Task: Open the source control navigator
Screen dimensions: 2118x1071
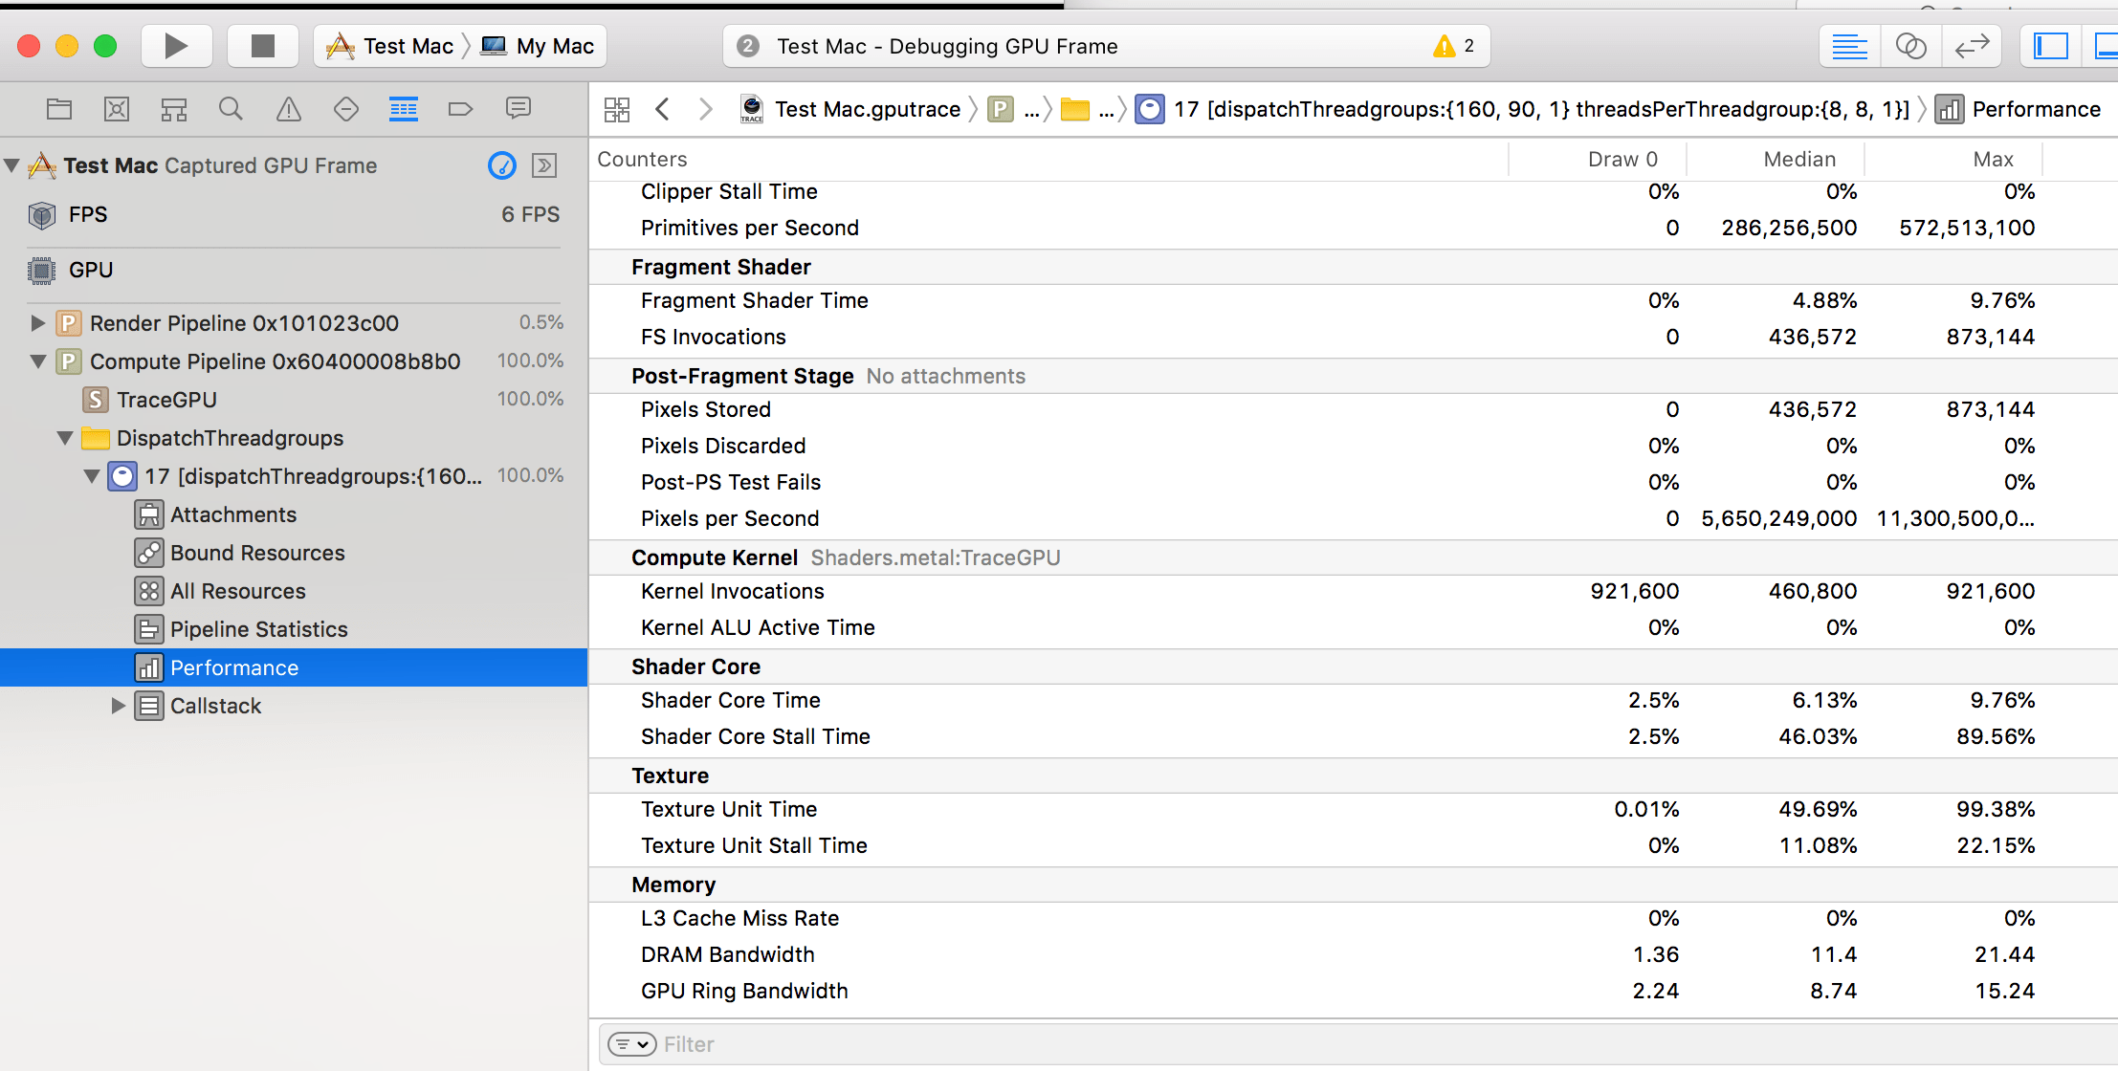Action: tap(117, 109)
